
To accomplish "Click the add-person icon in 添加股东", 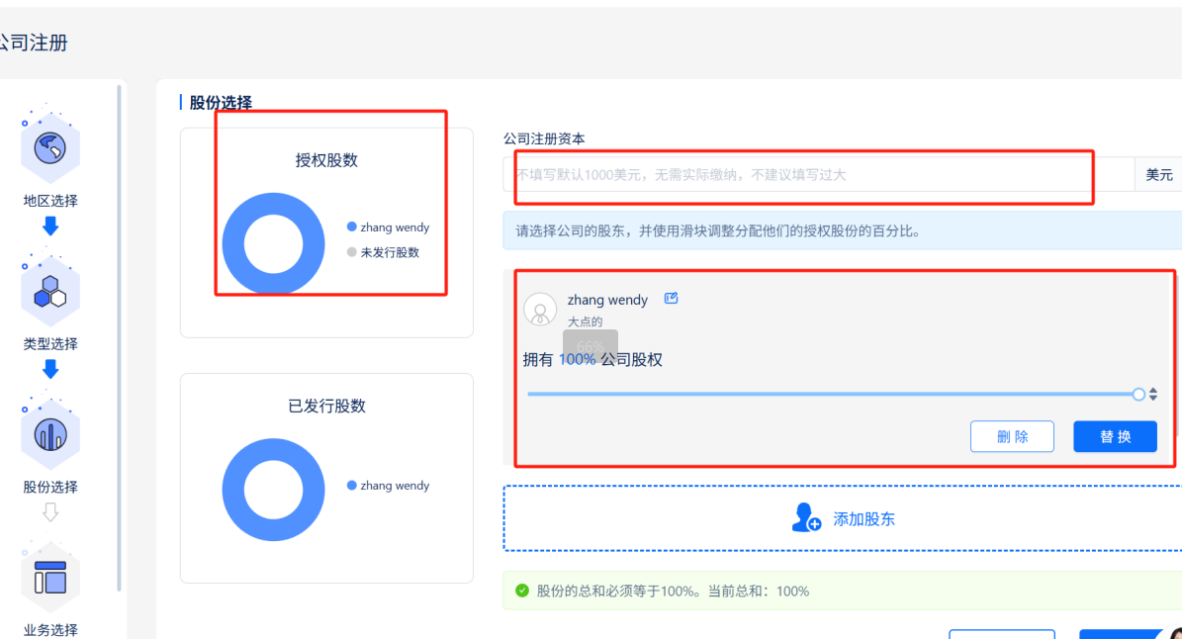I will pyautogui.click(x=806, y=517).
